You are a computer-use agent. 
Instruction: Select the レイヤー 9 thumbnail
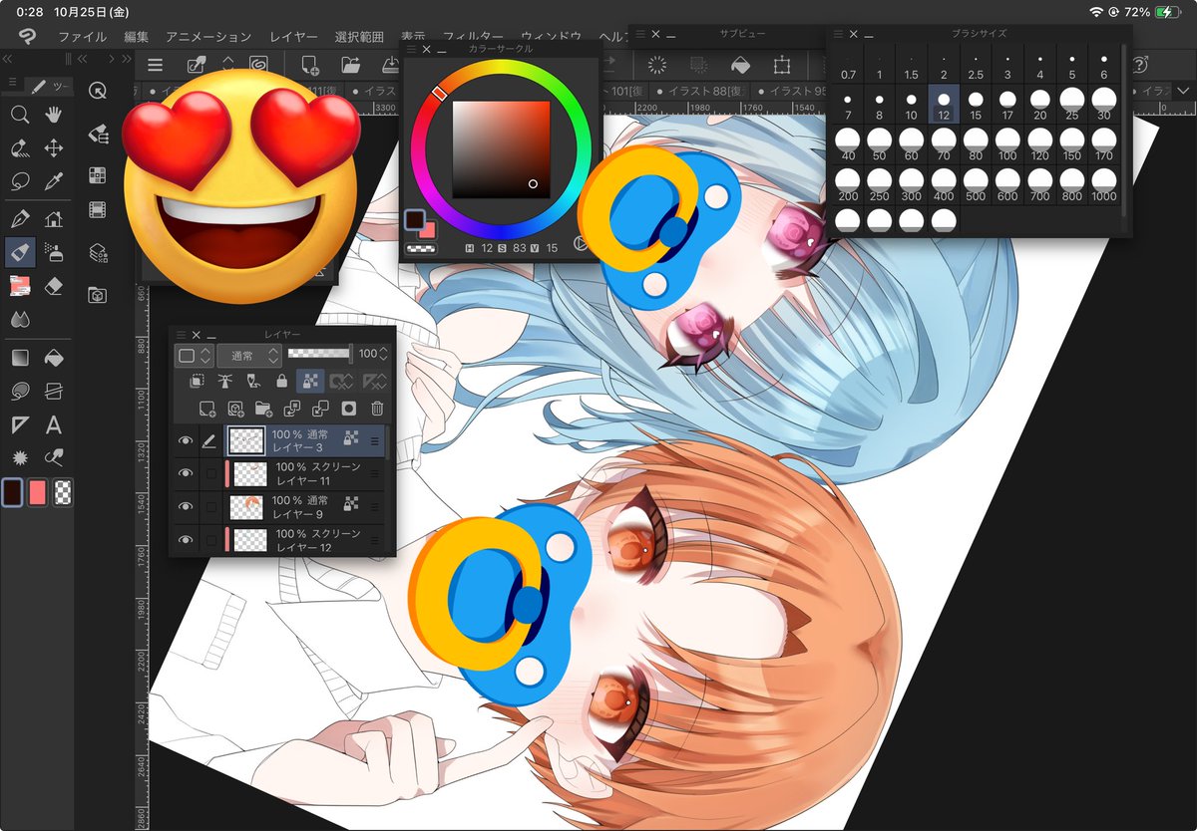coord(246,507)
